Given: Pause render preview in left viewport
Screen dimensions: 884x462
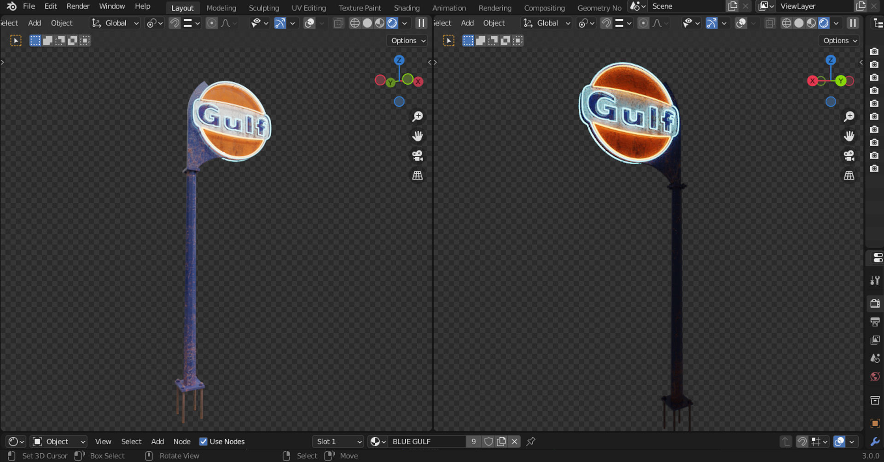Looking at the screenshot, I should (421, 23).
